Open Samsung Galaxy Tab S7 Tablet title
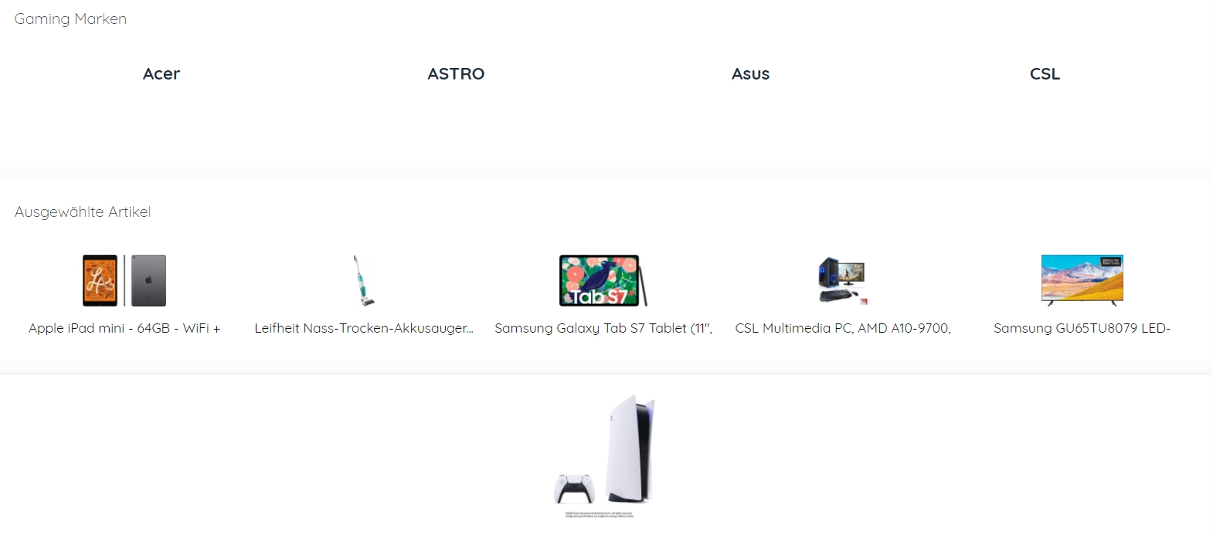The image size is (1213, 538). coord(603,328)
